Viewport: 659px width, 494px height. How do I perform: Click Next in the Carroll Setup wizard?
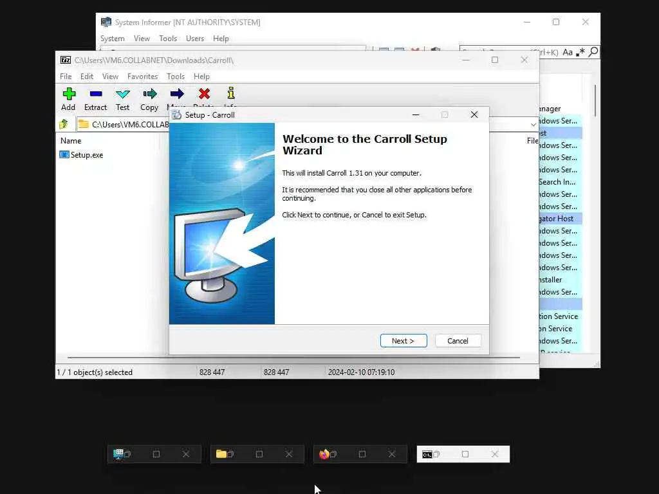coord(404,341)
